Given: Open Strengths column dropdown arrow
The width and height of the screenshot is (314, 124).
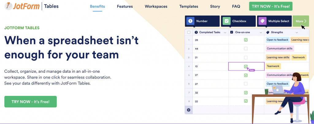Looking at the screenshot, I should (297, 32).
